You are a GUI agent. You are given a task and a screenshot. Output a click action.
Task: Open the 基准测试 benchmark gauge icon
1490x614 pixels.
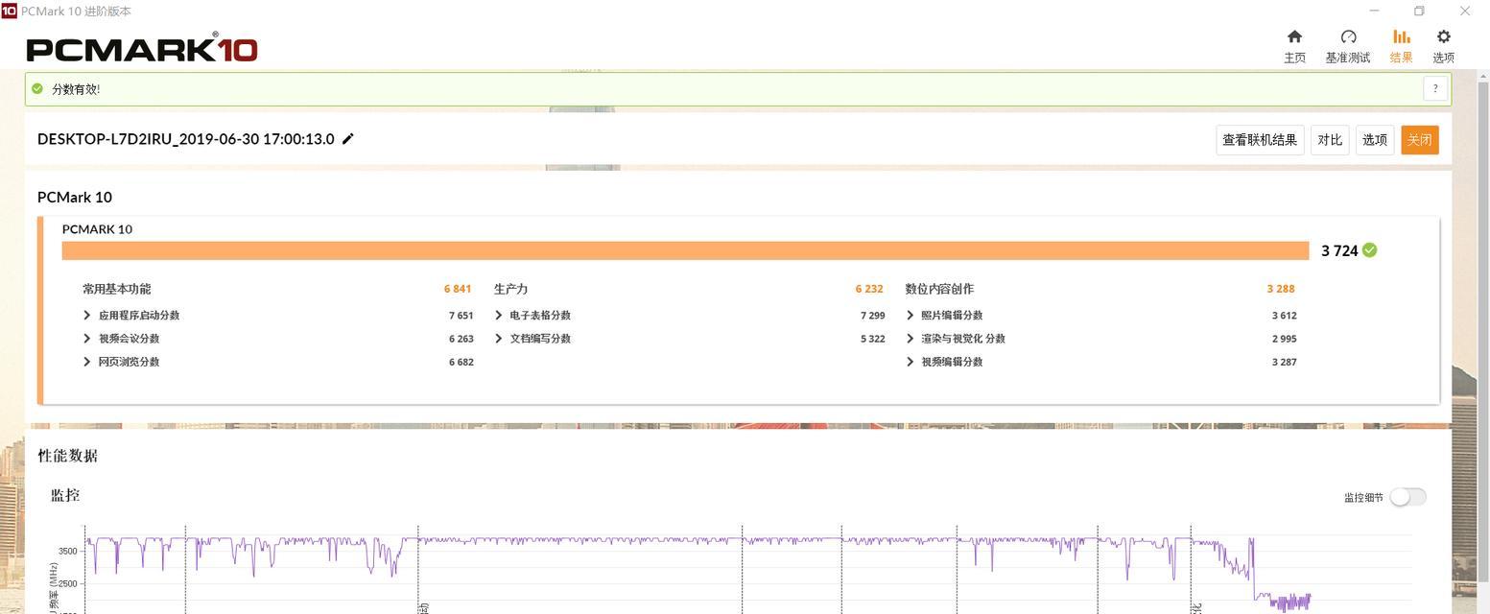pos(1348,36)
